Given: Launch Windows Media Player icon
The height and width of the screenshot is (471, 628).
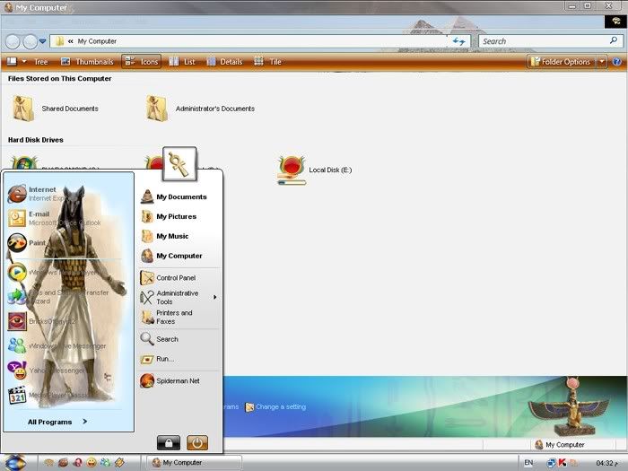Looking at the screenshot, I should point(17,273).
